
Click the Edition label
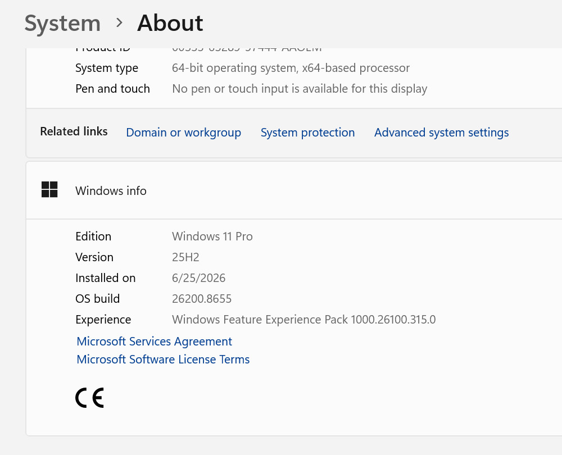point(93,236)
